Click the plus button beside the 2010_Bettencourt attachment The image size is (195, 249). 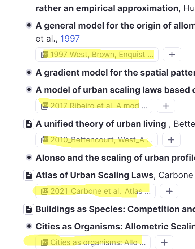point(172,140)
